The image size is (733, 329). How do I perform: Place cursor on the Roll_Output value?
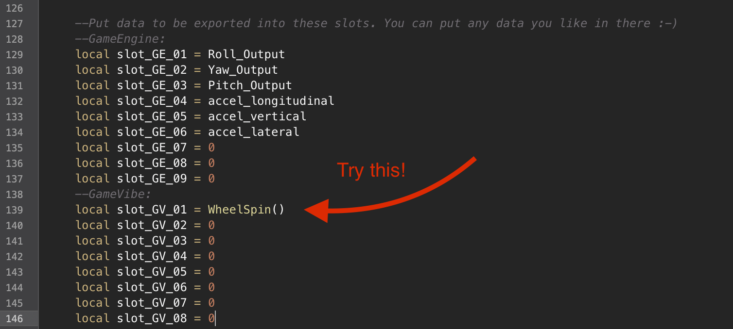tap(246, 55)
